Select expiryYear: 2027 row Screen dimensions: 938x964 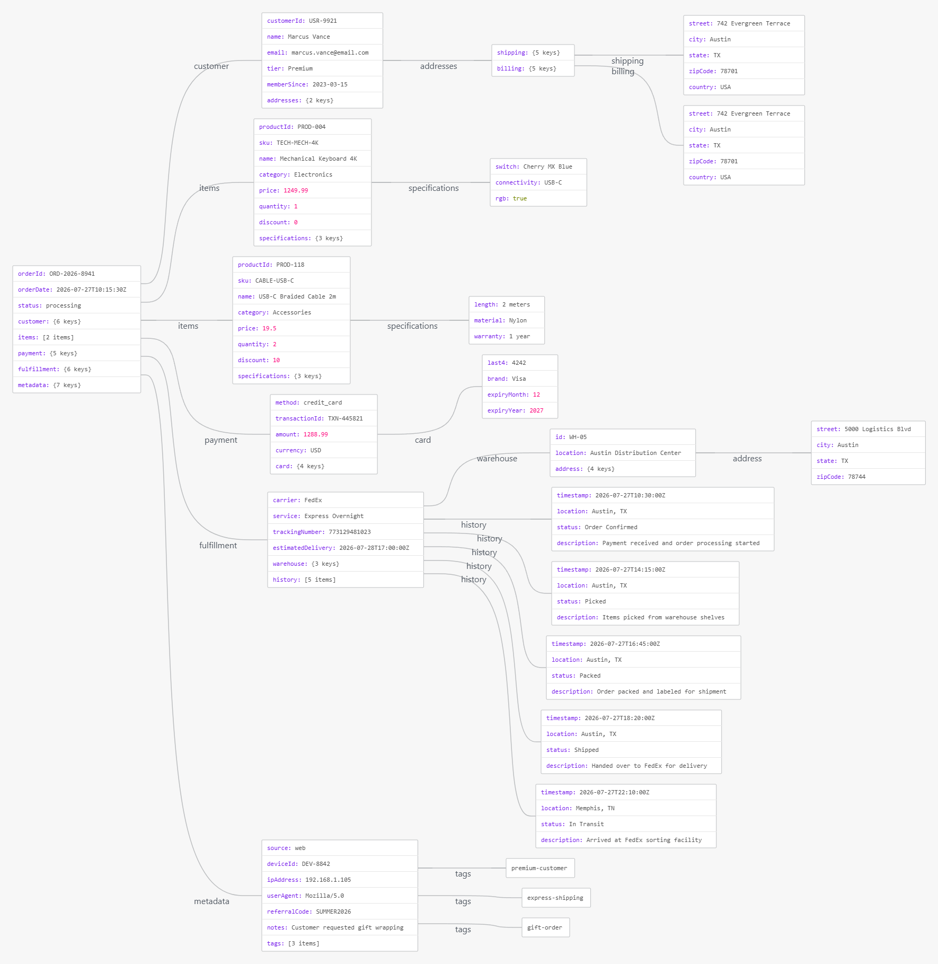pos(520,410)
